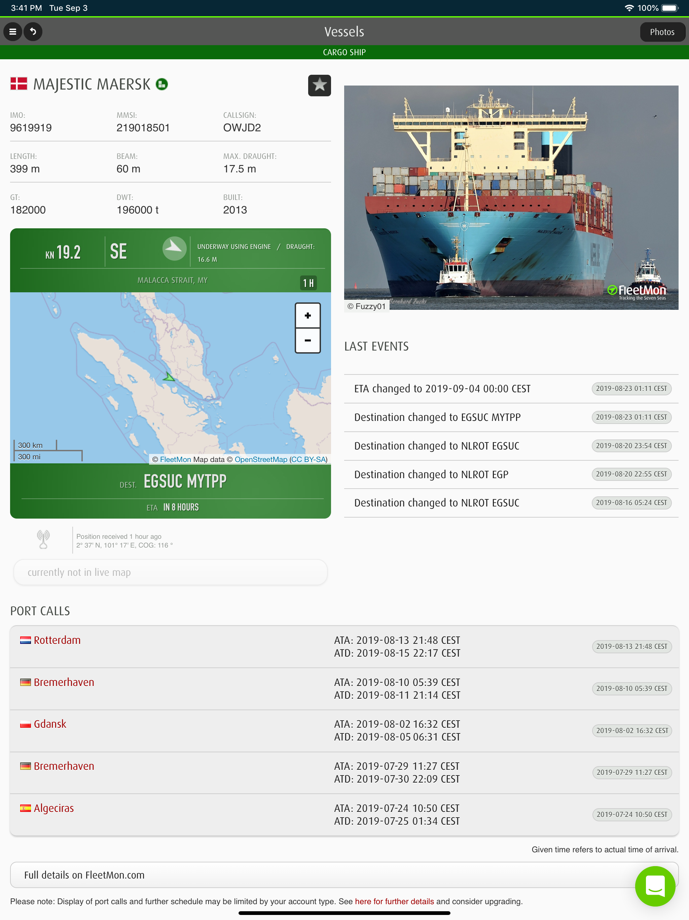Open the vessel photo by Fuzzy01
The width and height of the screenshot is (689, 920).
511,195
